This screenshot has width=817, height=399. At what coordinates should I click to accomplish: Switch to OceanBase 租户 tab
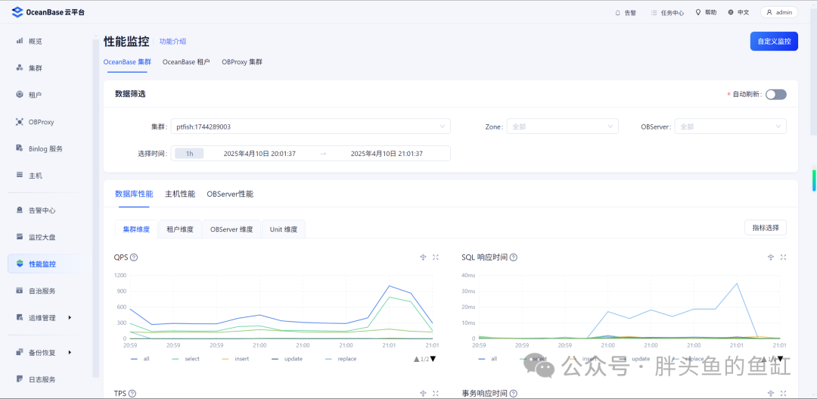click(x=186, y=61)
